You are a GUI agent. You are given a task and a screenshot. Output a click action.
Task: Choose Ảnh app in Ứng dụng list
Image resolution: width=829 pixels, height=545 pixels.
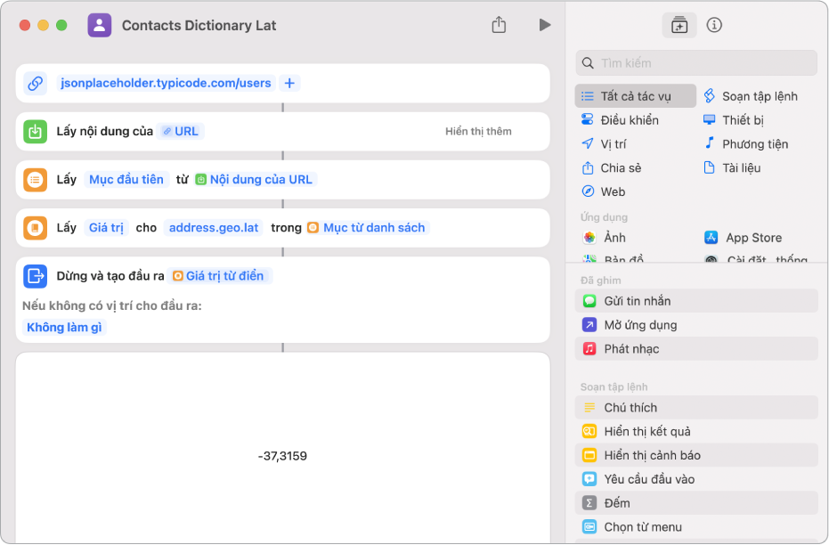(x=604, y=238)
